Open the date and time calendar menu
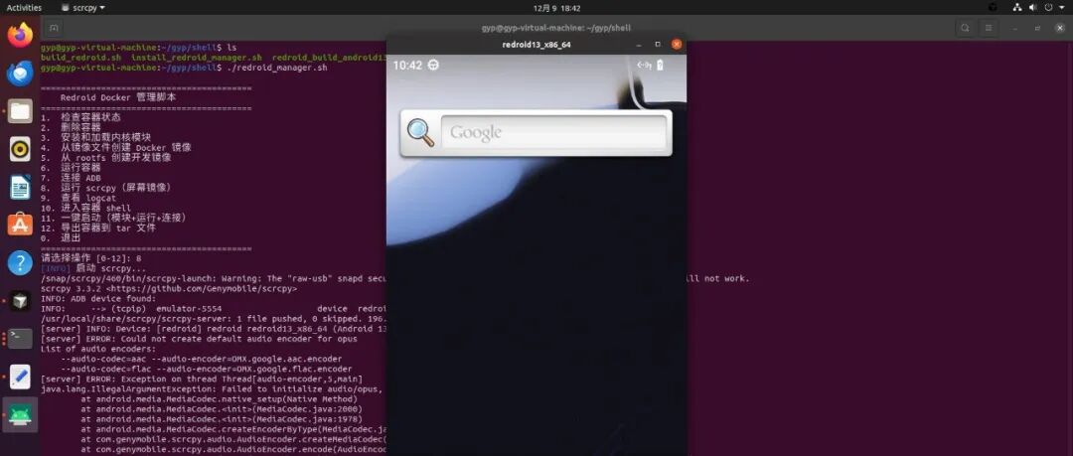 (x=557, y=8)
